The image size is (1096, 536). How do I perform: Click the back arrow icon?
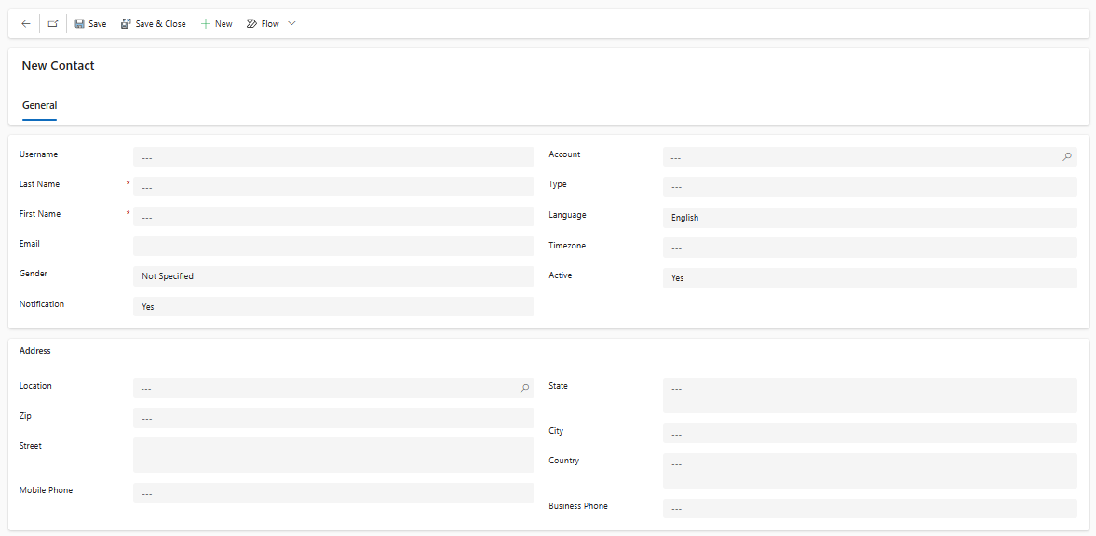tap(26, 24)
